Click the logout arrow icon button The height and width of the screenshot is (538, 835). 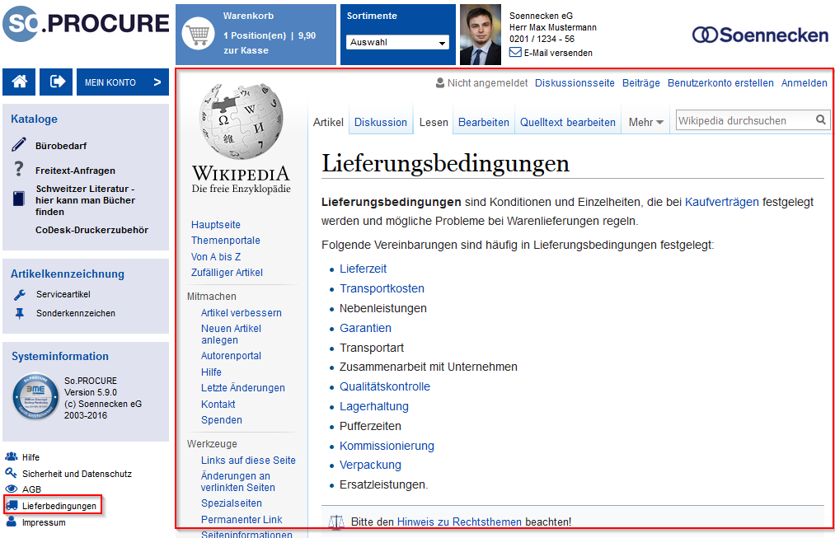[x=56, y=82]
